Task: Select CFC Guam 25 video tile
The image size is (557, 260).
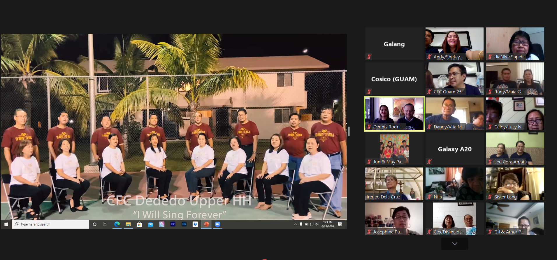Action: (x=454, y=79)
